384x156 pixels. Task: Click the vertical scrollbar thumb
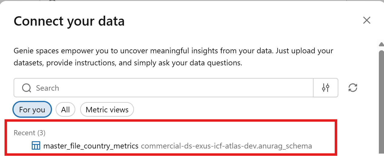(x=381, y=99)
